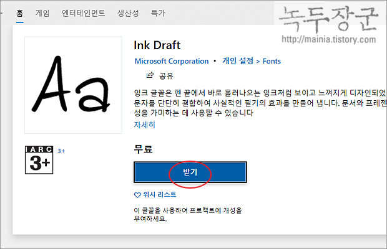Select the 생산성 tab

128,13
